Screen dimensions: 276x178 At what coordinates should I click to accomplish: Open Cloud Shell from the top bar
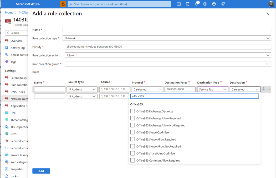[x=179, y=4]
